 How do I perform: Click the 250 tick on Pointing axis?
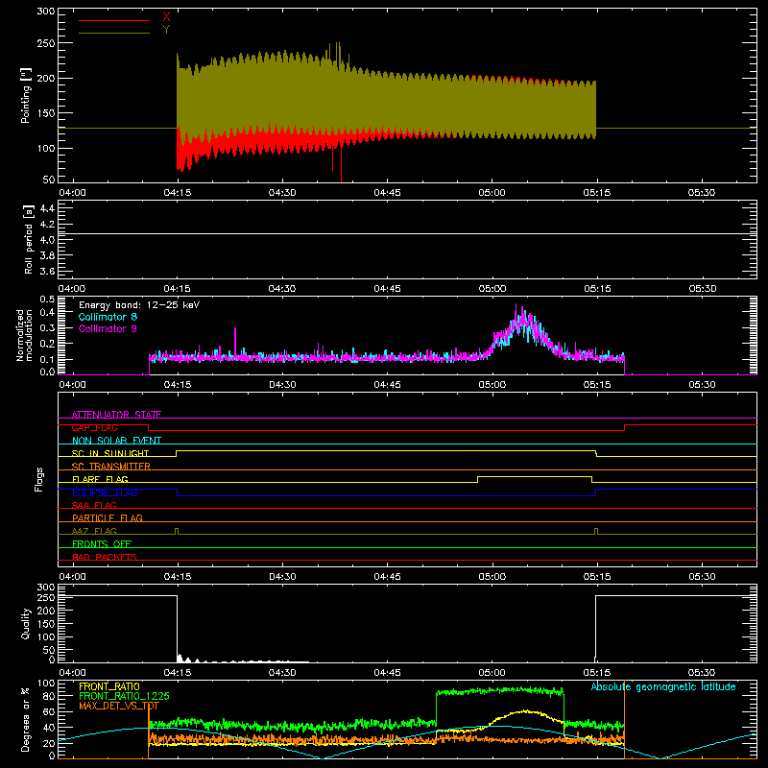46,43
